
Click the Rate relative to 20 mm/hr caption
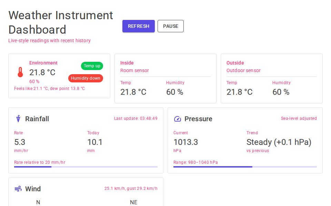39,162
